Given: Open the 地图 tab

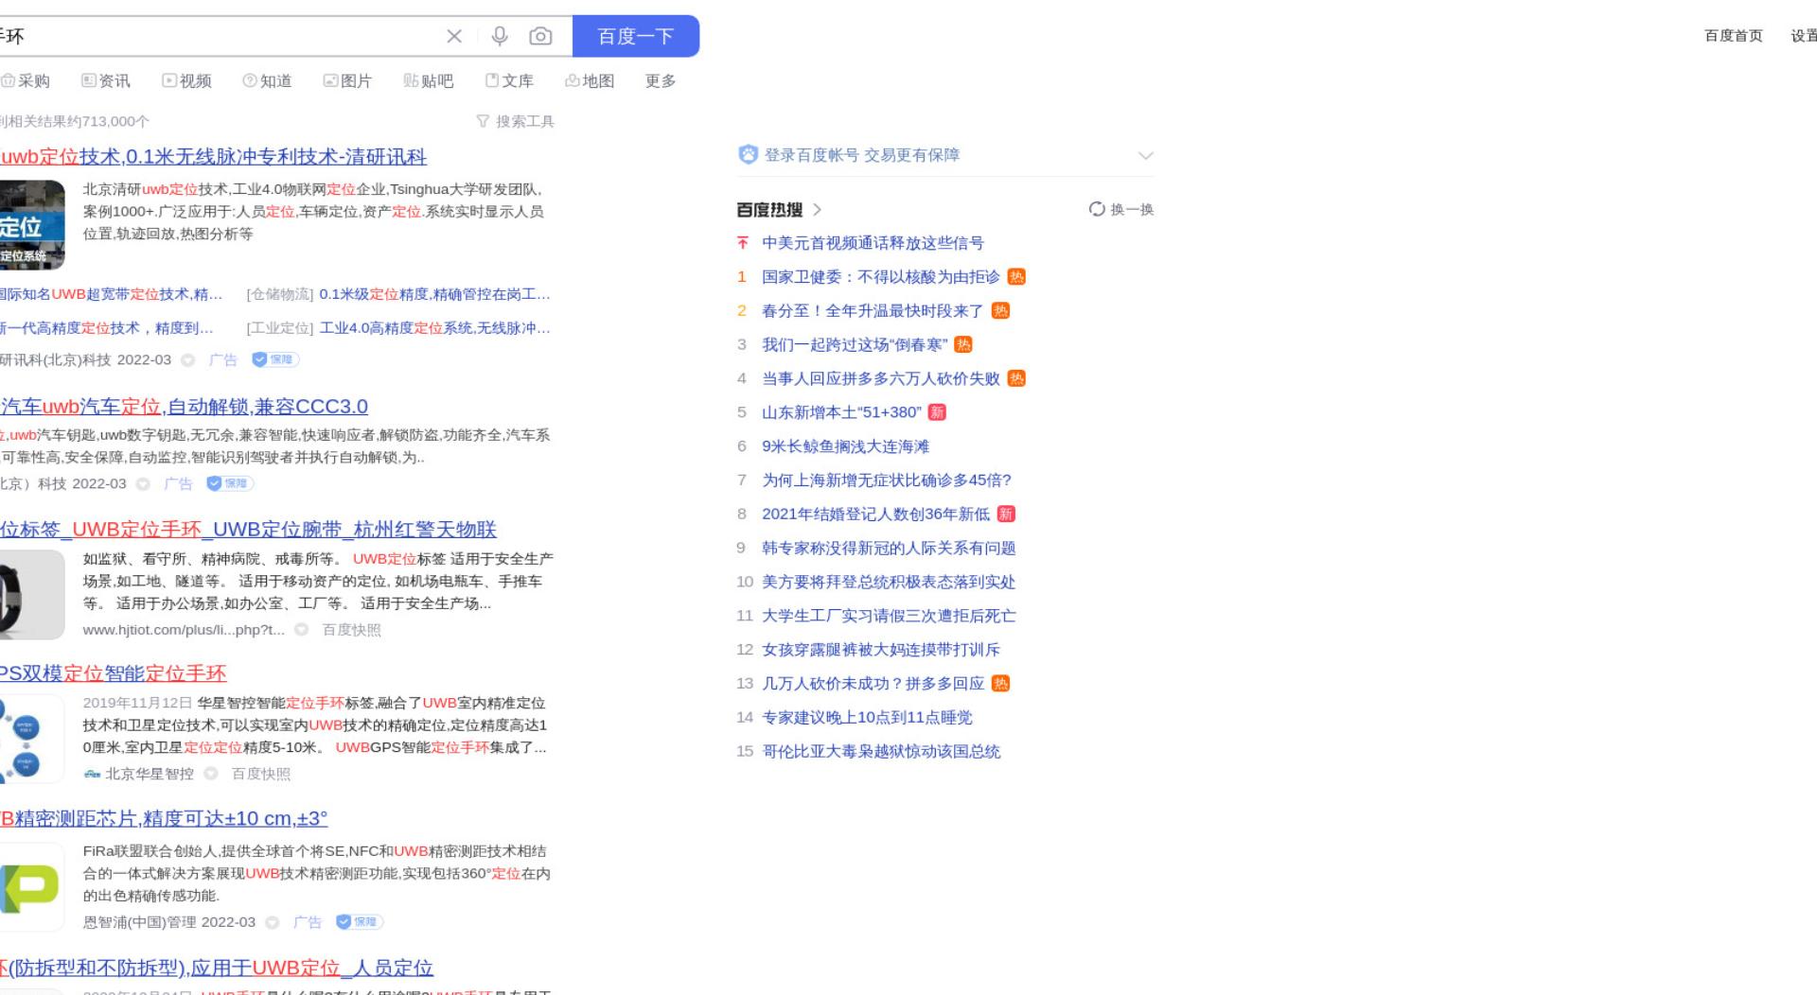Looking at the screenshot, I should click(590, 81).
